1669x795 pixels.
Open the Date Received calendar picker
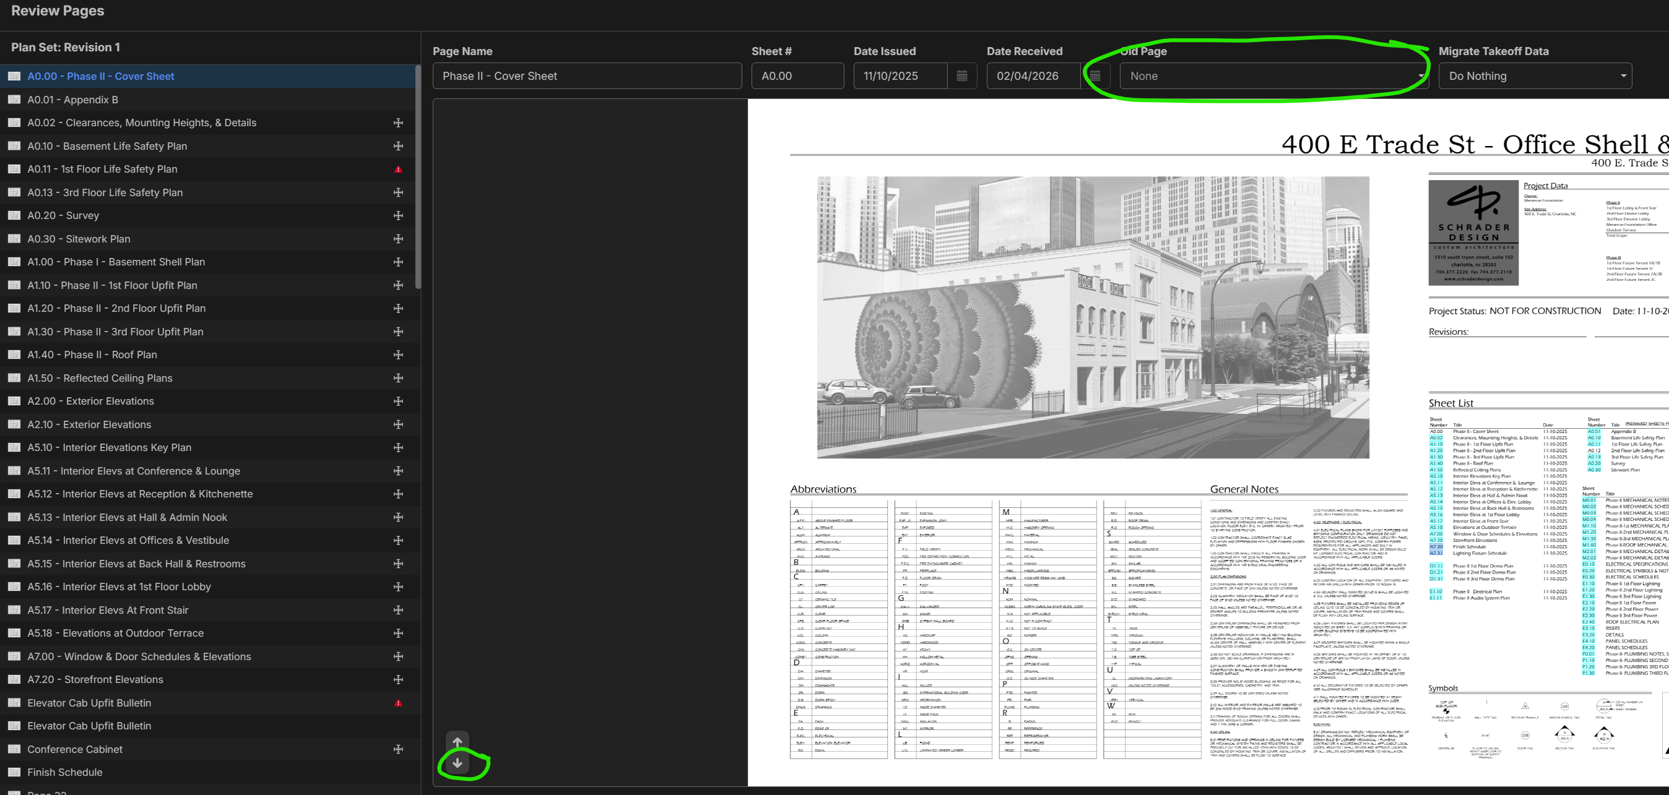pos(1095,76)
